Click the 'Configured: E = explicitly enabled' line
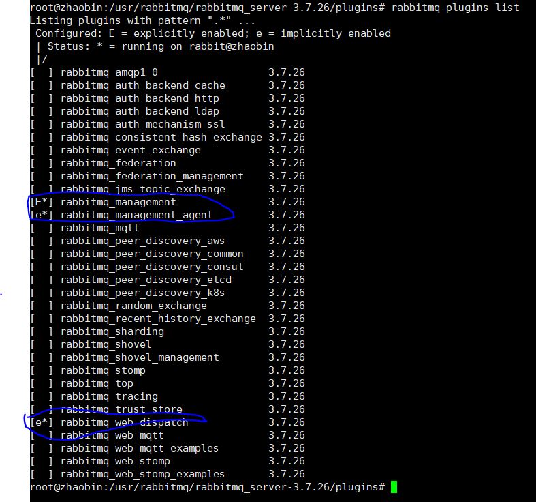 pyautogui.click(x=213, y=33)
